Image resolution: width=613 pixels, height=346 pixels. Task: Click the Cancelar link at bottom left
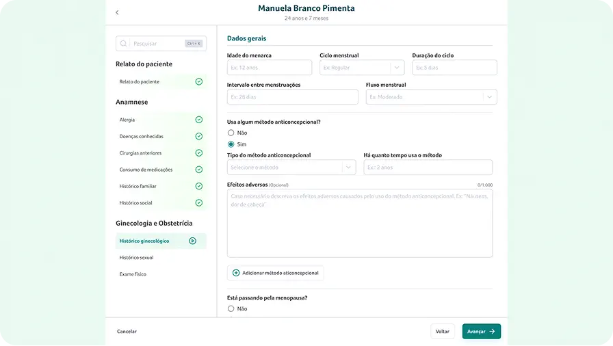tap(127, 332)
